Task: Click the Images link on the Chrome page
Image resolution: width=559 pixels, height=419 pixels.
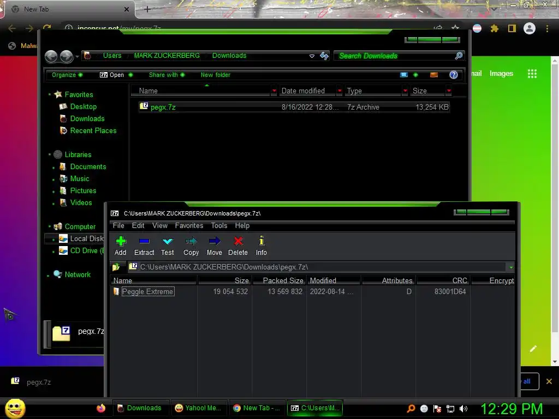Action: point(501,74)
